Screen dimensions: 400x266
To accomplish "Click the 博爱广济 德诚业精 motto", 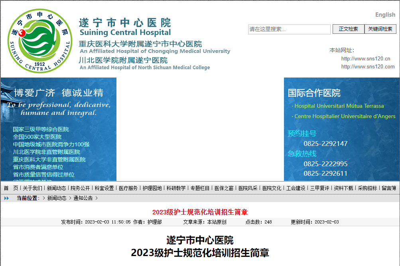I will pos(59,93).
